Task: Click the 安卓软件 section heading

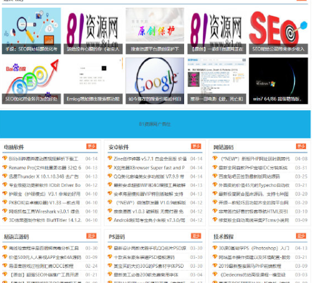Action: pyautogui.click(x=119, y=147)
